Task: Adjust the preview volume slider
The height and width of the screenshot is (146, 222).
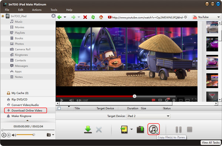Action: 26,135
